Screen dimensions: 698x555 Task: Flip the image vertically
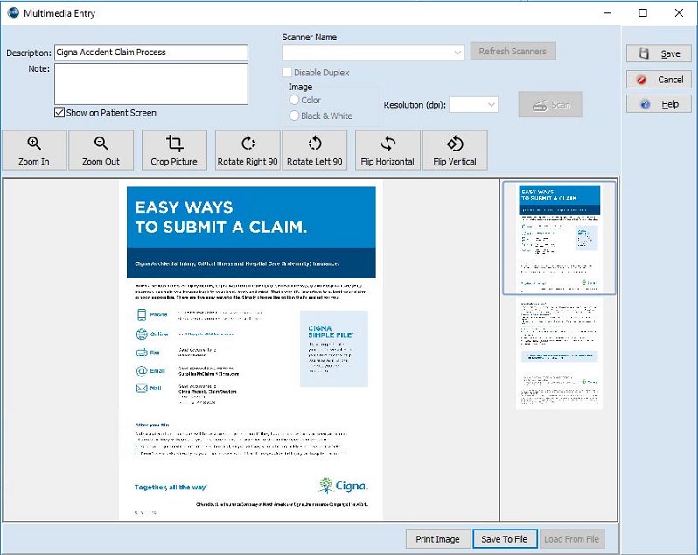tap(455, 150)
